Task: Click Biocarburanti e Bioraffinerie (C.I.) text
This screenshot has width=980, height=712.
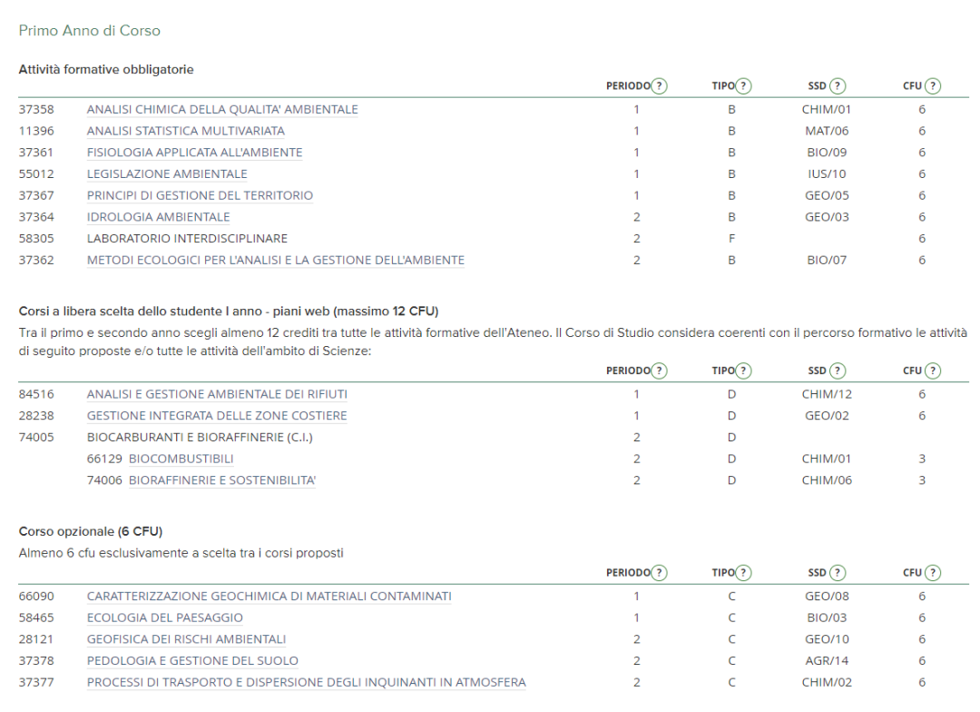Action: coord(200,438)
